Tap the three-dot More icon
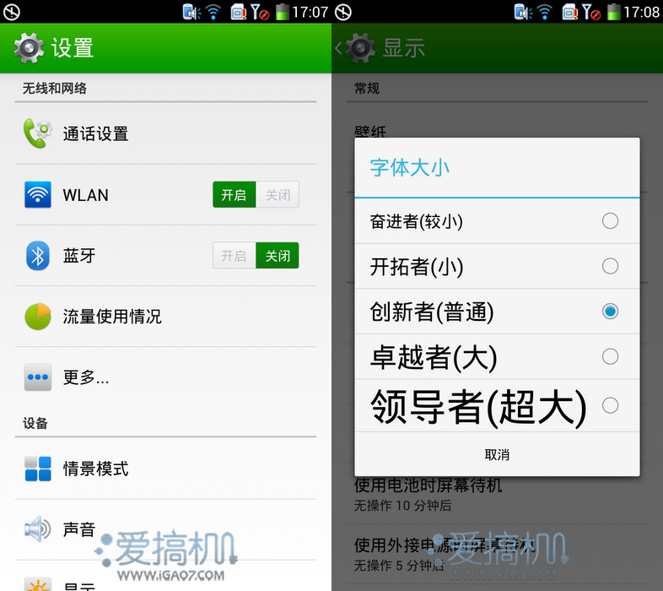 click(38, 377)
